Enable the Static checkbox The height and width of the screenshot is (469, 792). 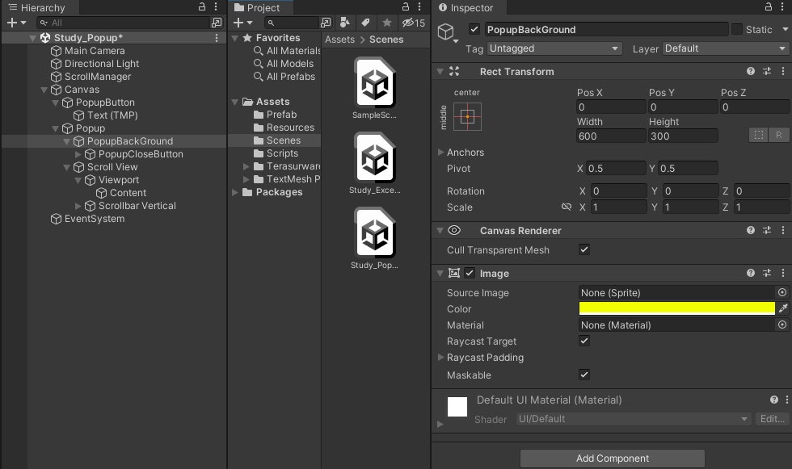737,29
